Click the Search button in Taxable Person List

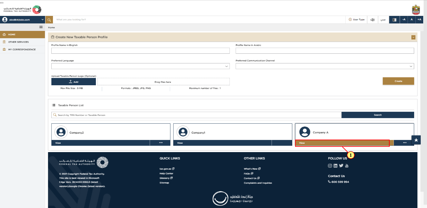coord(378,115)
